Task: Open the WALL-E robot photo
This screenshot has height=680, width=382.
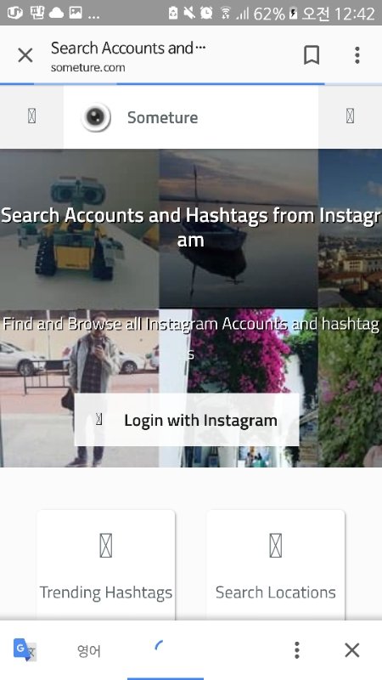Action: click(x=79, y=229)
